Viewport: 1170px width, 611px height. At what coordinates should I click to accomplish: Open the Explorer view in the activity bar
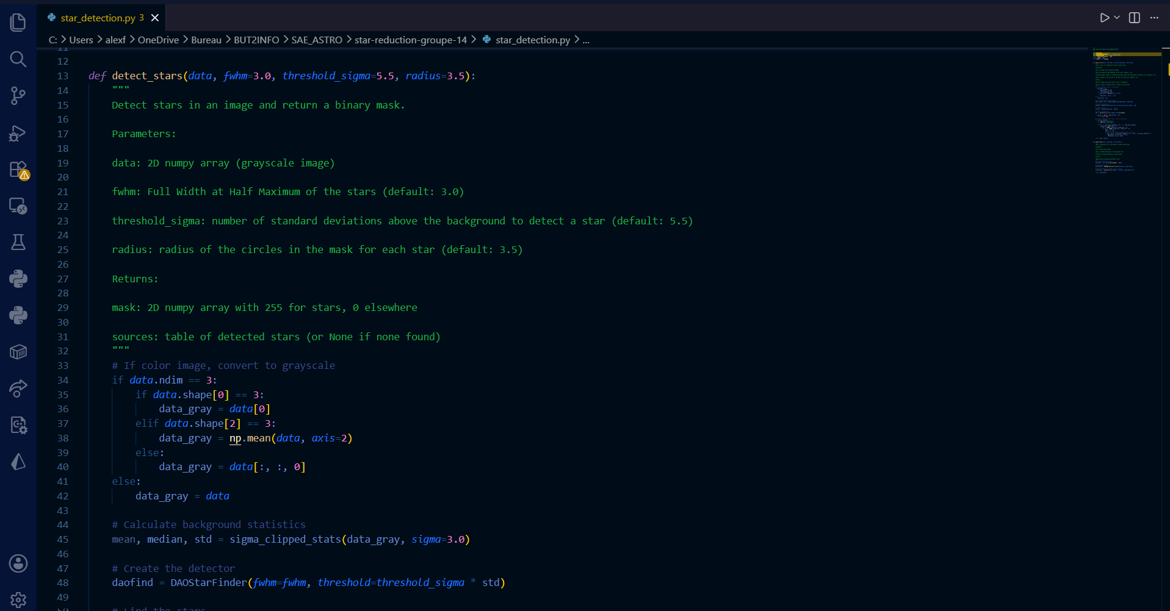pos(18,23)
